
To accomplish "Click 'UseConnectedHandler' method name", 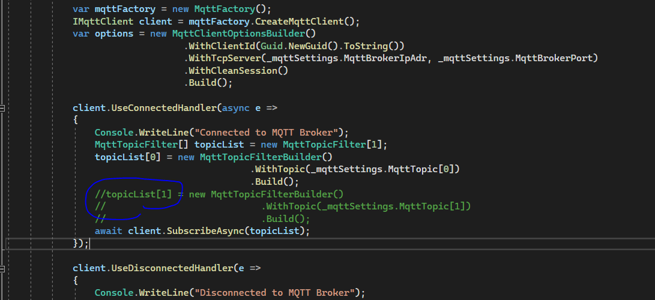I will click(164, 107).
